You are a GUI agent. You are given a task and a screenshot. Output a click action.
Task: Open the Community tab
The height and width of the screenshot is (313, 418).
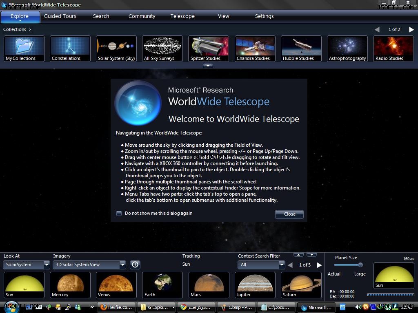coord(142,16)
